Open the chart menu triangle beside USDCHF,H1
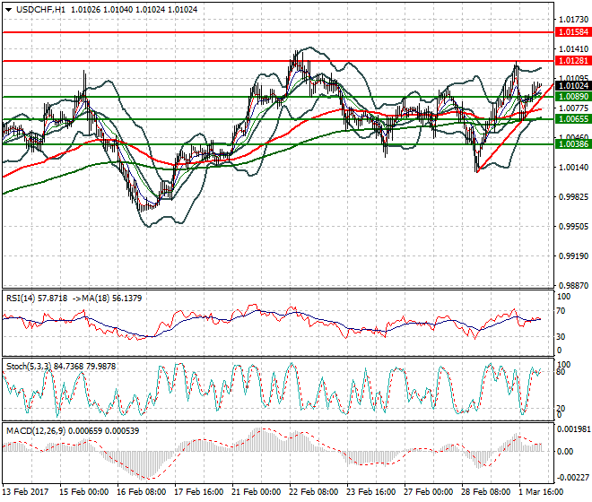The width and height of the screenshot is (592, 502). tap(8, 10)
